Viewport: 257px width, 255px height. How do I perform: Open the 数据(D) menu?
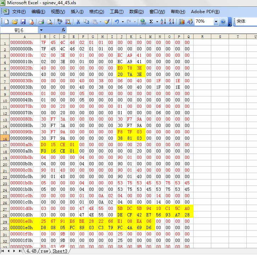136,12
